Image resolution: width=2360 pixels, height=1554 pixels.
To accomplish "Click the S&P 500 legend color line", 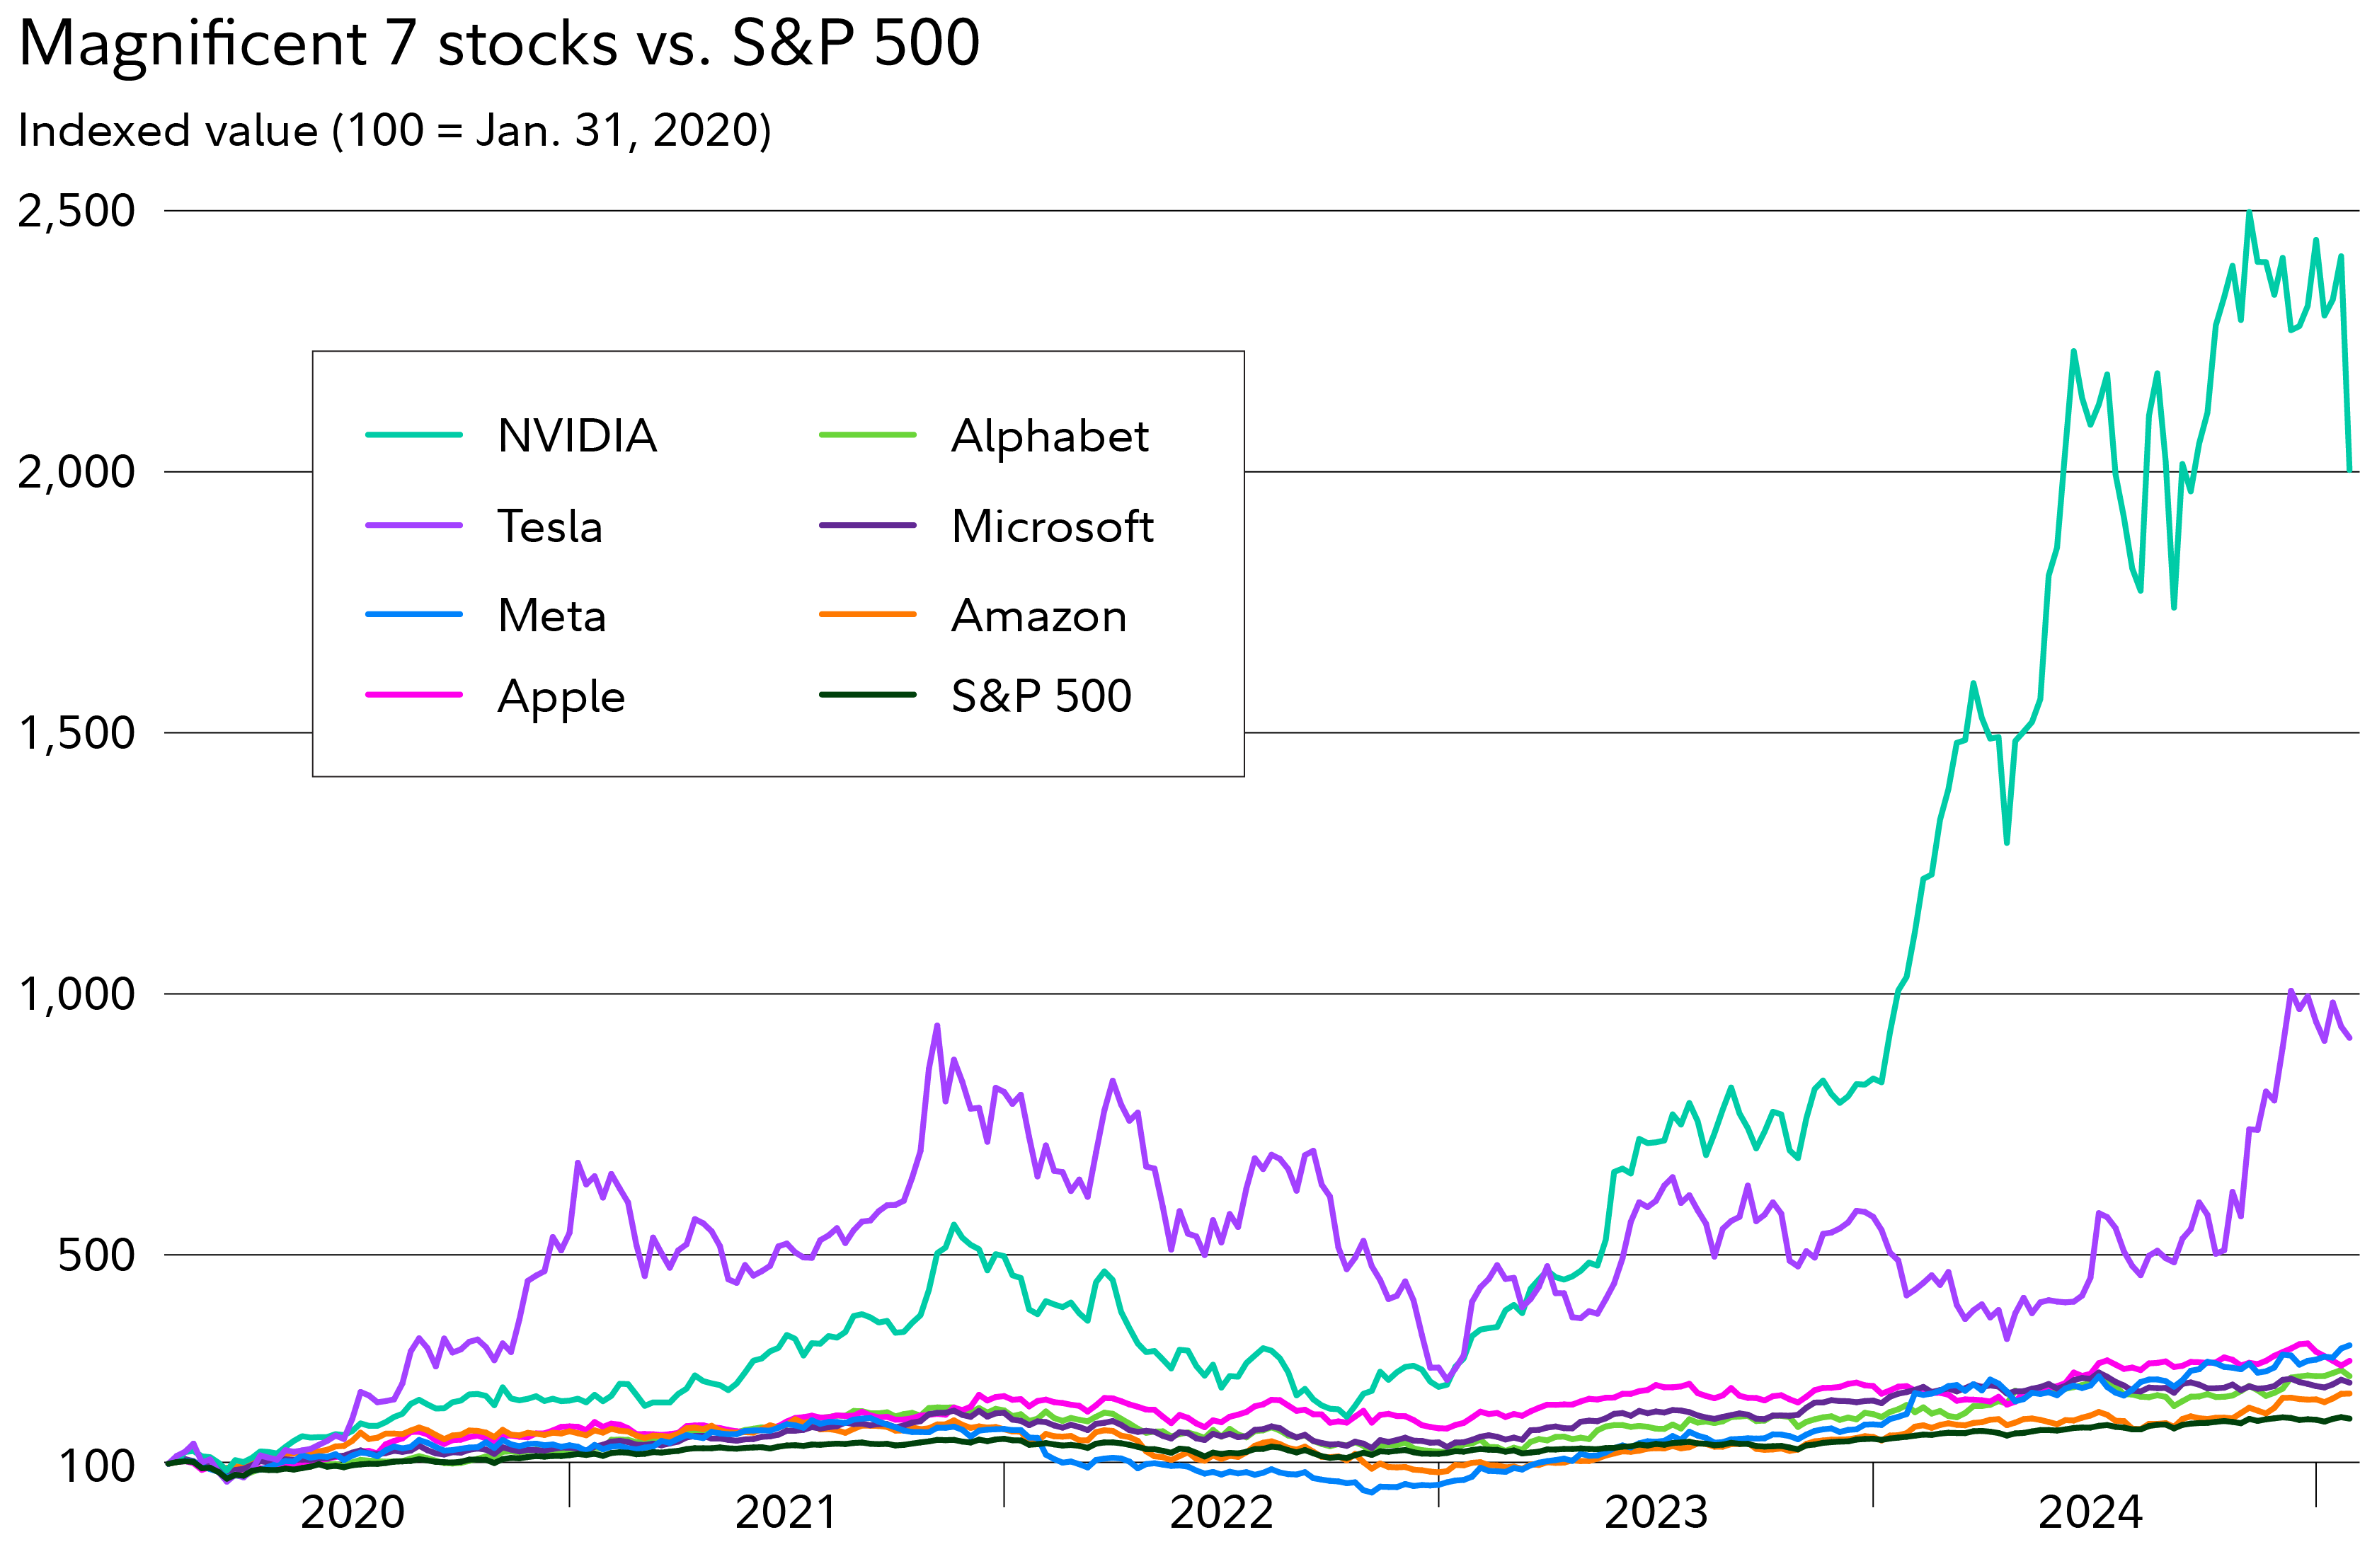I will (866, 695).
